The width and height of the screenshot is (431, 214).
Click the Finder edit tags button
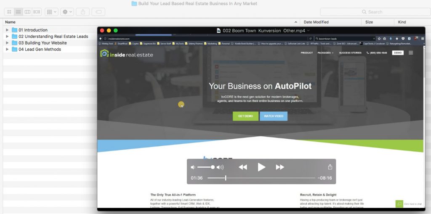point(98,12)
